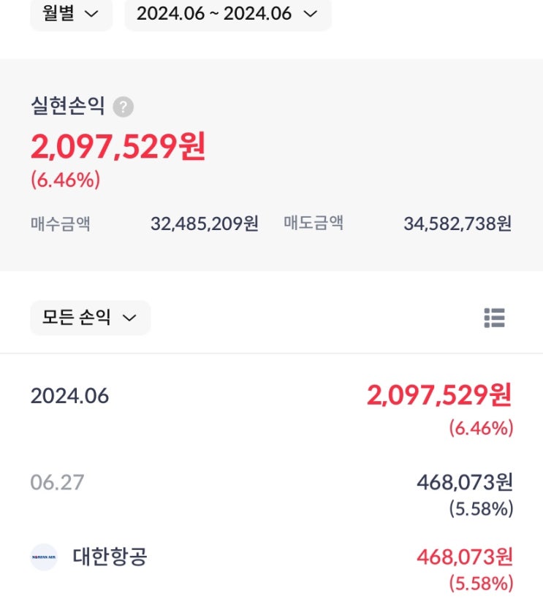
Task: Tap the 34,582,738원 sell amount
Action: [457, 224]
